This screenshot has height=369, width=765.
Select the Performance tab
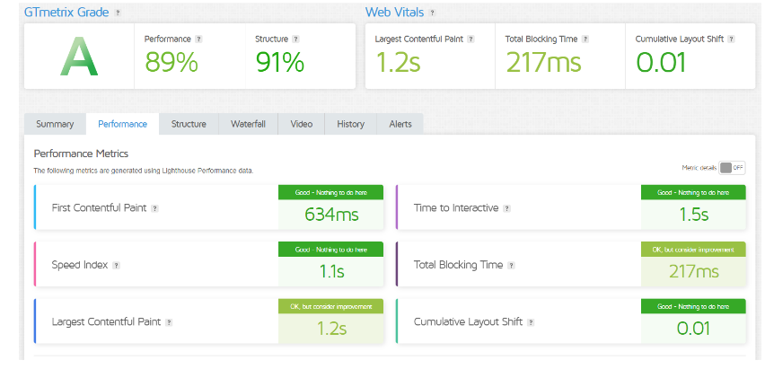coord(122,124)
